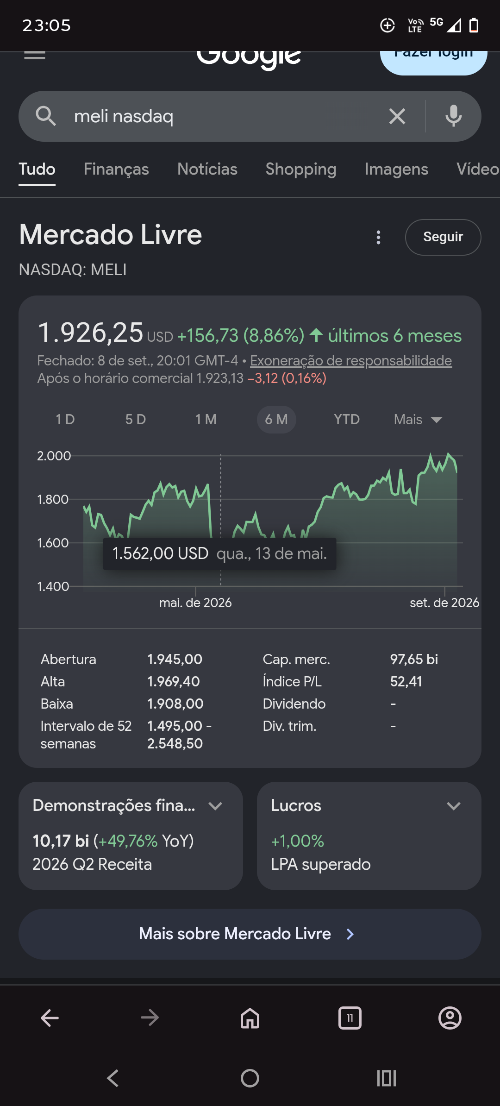The height and width of the screenshot is (1106, 500).
Task: Switch to the Notícias tab
Action: [x=207, y=170]
